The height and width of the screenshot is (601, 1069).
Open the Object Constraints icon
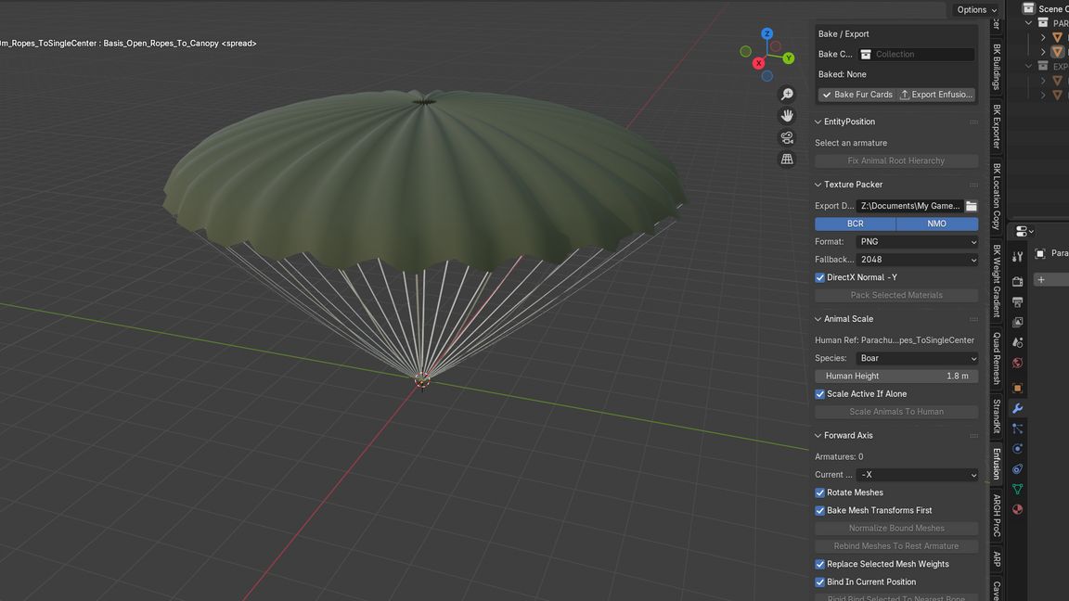coord(1017,468)
